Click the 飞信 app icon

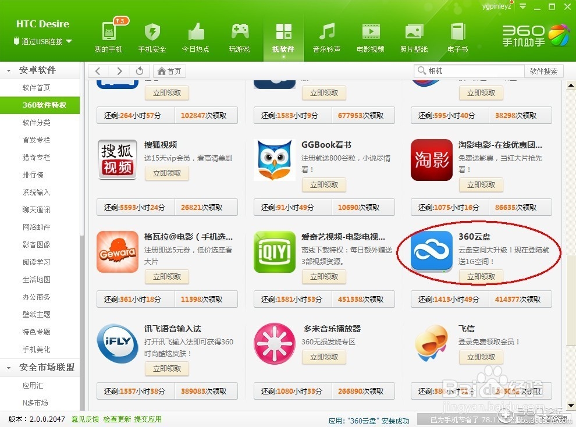(x=431, y=343)
